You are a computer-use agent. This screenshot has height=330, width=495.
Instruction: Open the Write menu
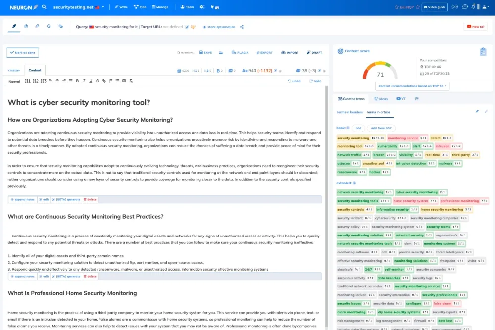(x=121, y=7)
